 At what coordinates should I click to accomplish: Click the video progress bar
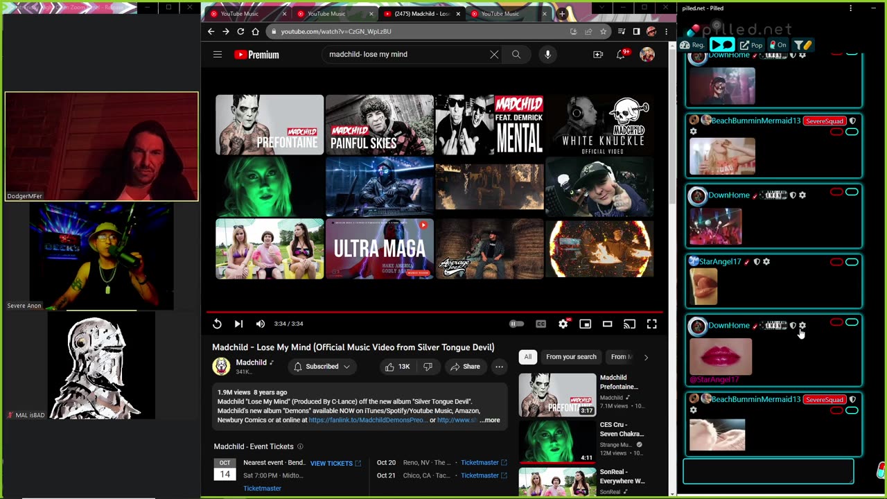pyautogui.click(x=434, y=312)
